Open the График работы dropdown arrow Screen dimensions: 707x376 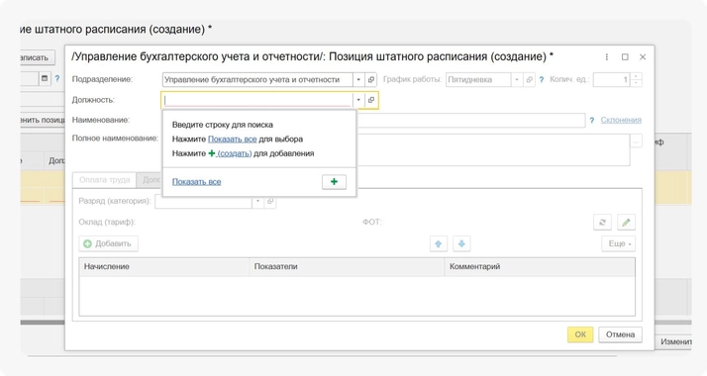point(517,80)
